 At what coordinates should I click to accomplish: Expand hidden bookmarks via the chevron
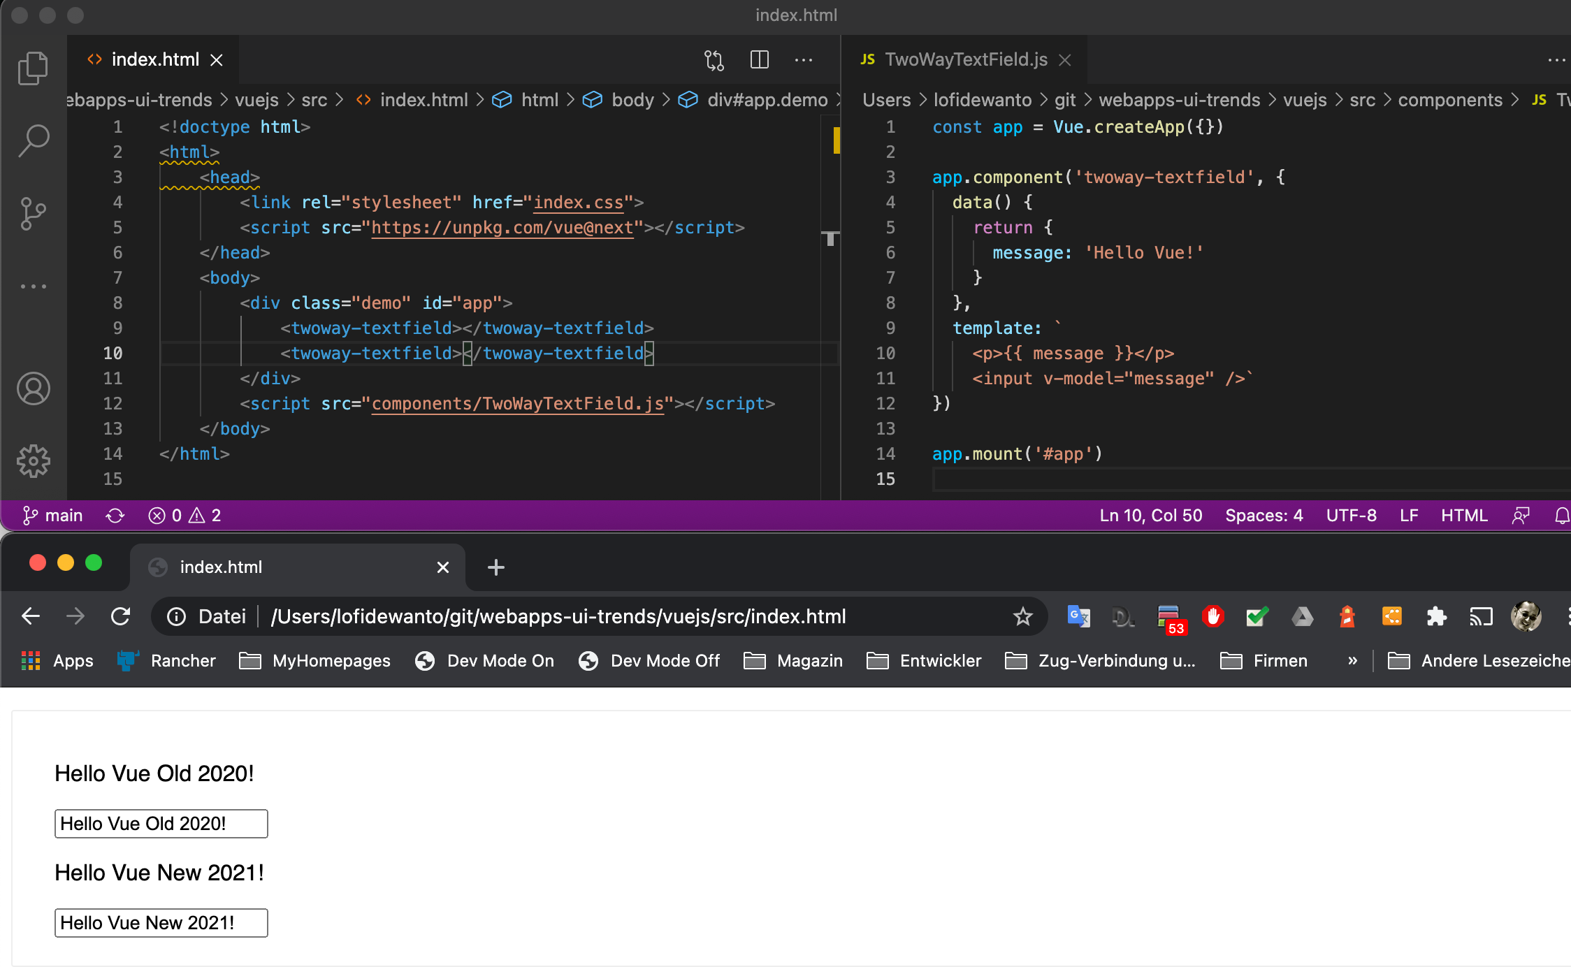[1353, 660]
